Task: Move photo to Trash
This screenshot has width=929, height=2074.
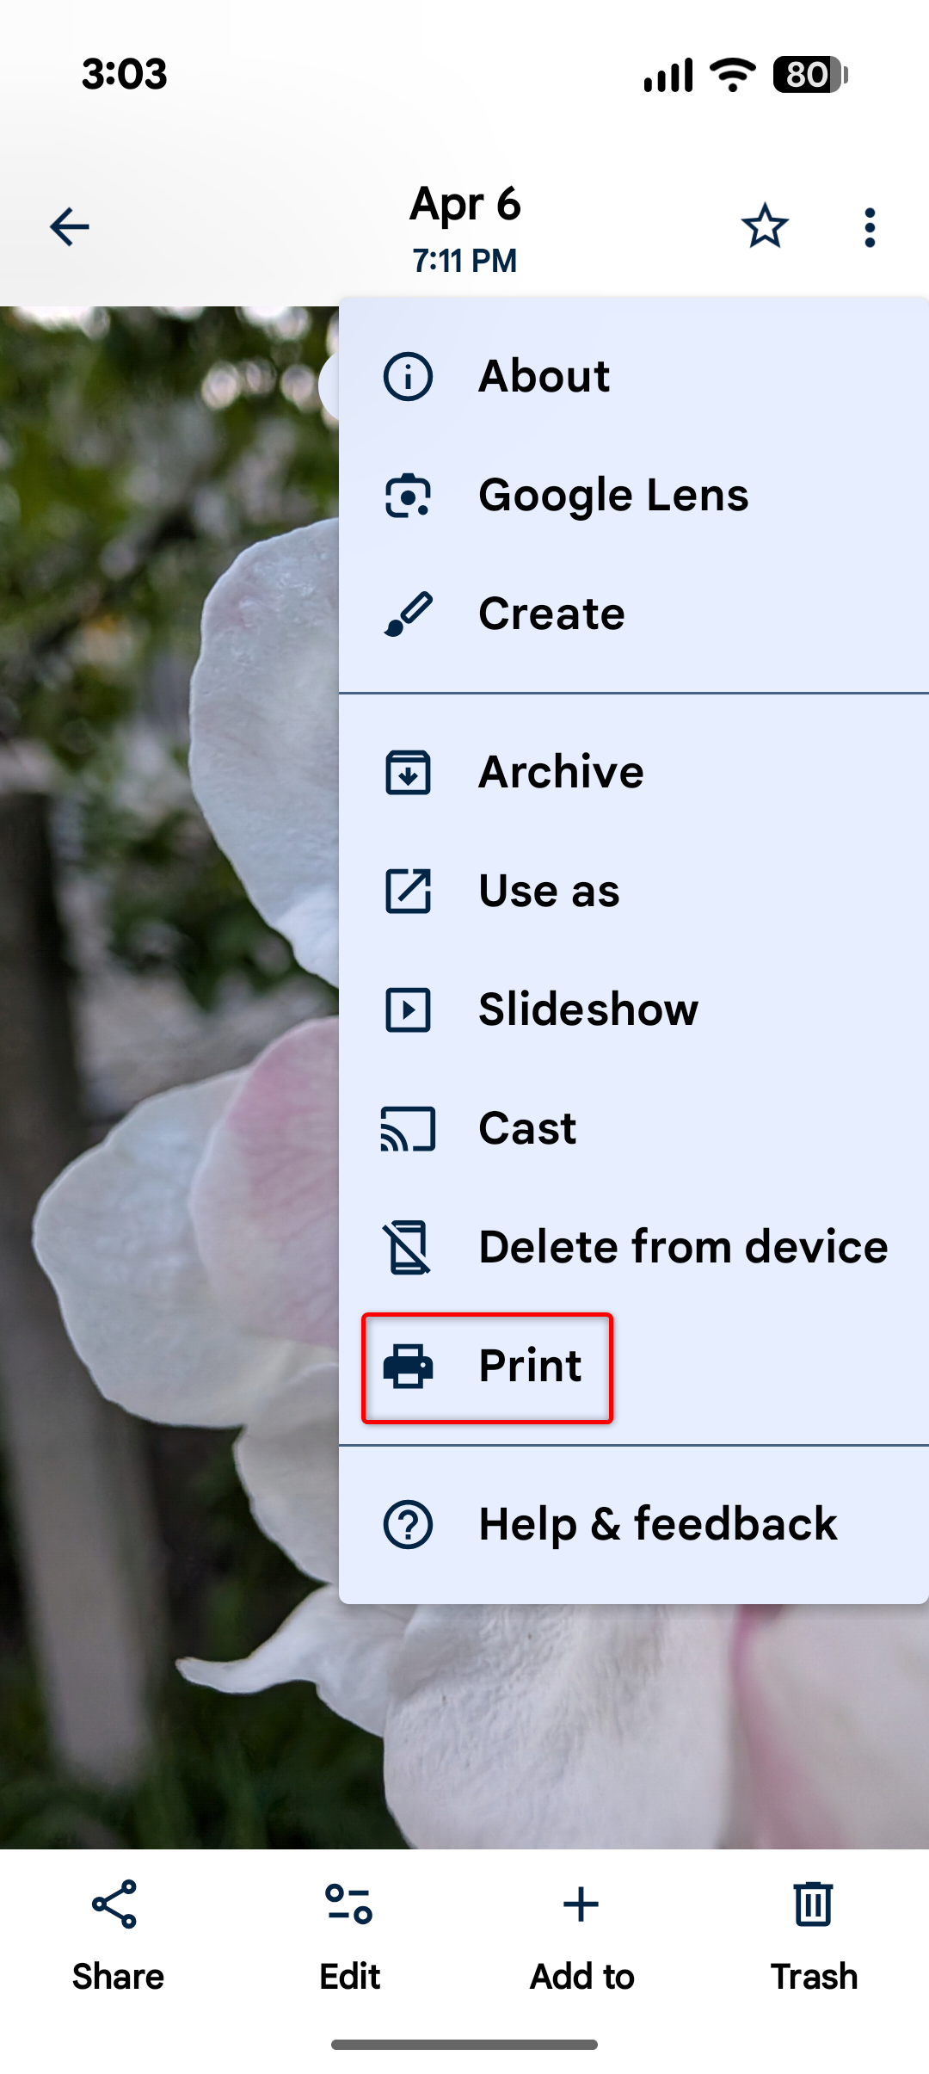Action: coord(814,1936)
